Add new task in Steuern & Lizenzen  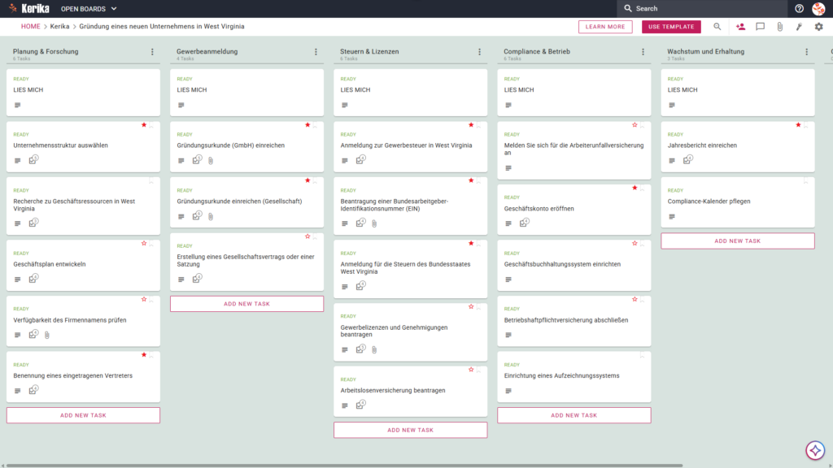pyautogui.click(x=411, y=431)
